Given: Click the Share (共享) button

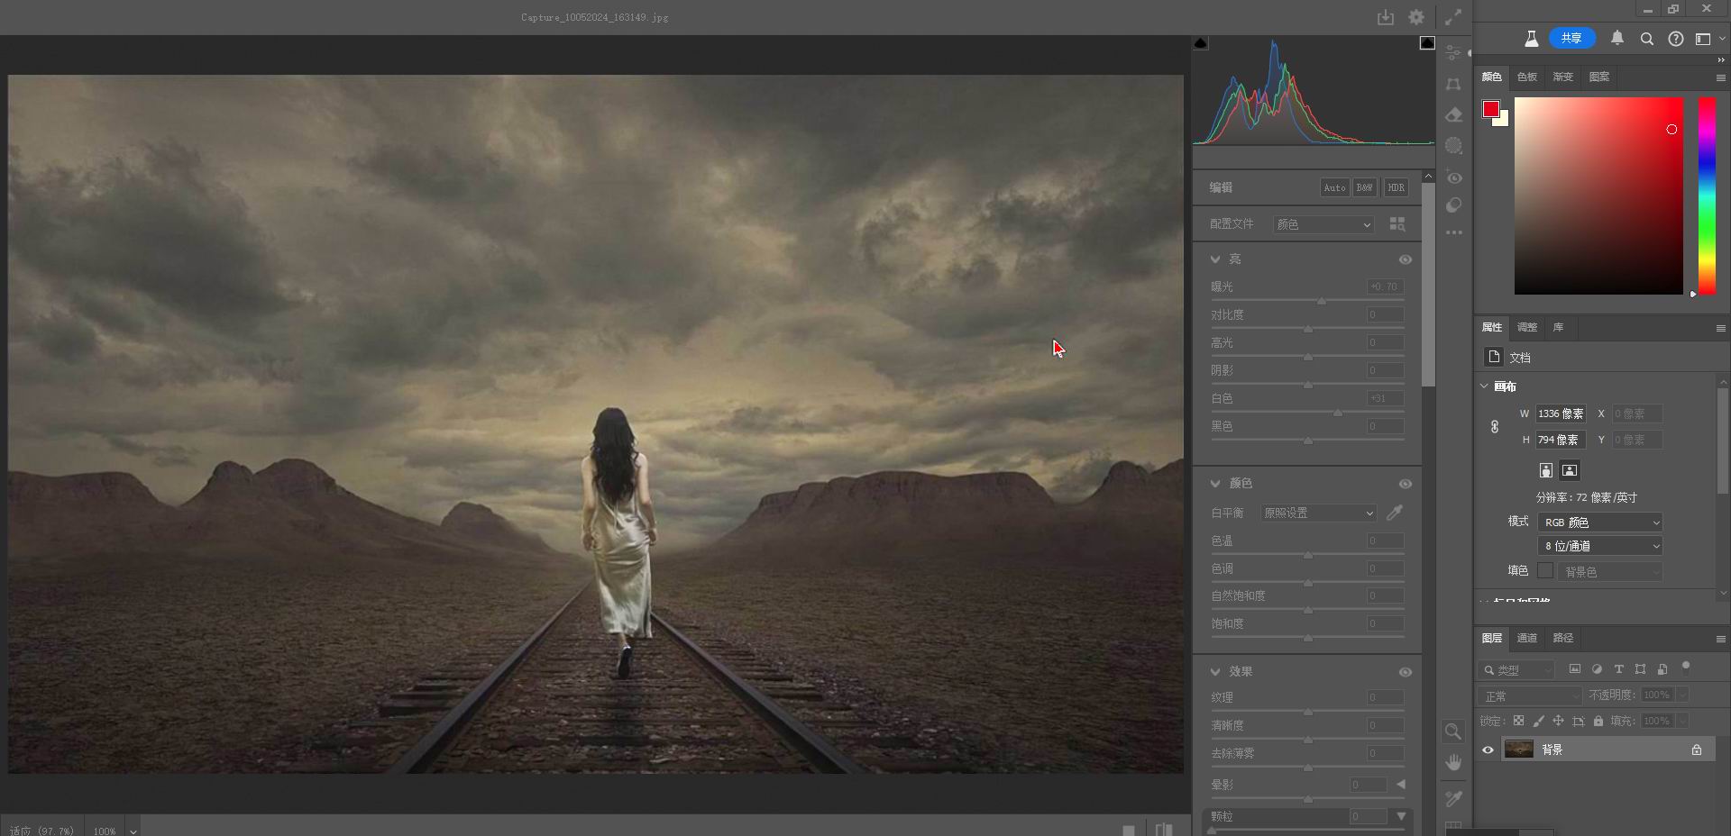Looking at the screenshot, I should coord(1572,38).
